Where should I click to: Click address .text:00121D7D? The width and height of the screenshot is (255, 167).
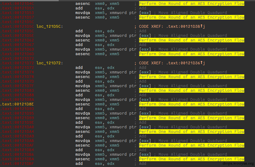point(17,81)
